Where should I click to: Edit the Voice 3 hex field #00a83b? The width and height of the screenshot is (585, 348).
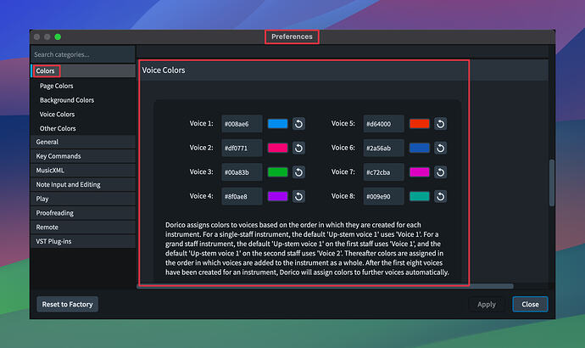tap(242, 172)
